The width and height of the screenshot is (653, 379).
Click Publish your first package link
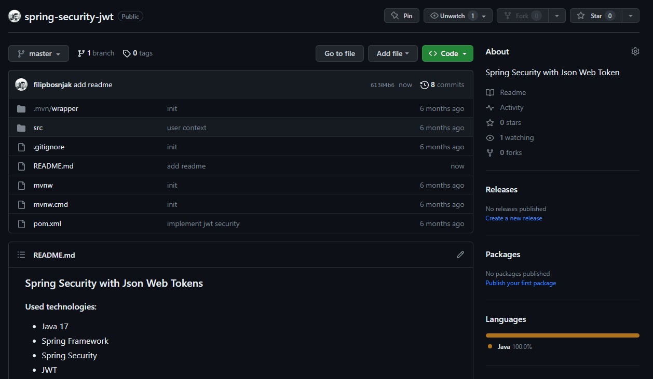pos(521,283)
